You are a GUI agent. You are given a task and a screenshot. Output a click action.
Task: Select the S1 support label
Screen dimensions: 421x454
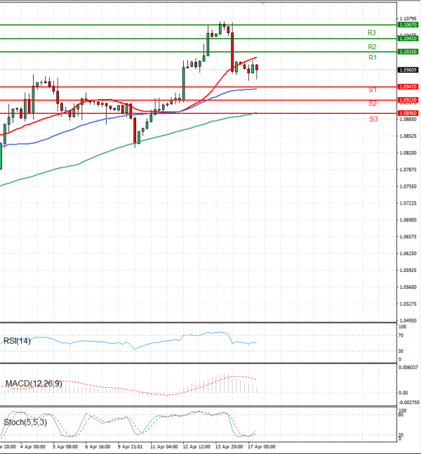click(x=373, y=90)
